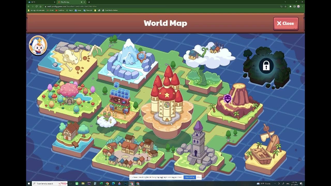
Task: Close the World Map panel
Action: coord(286,24)
